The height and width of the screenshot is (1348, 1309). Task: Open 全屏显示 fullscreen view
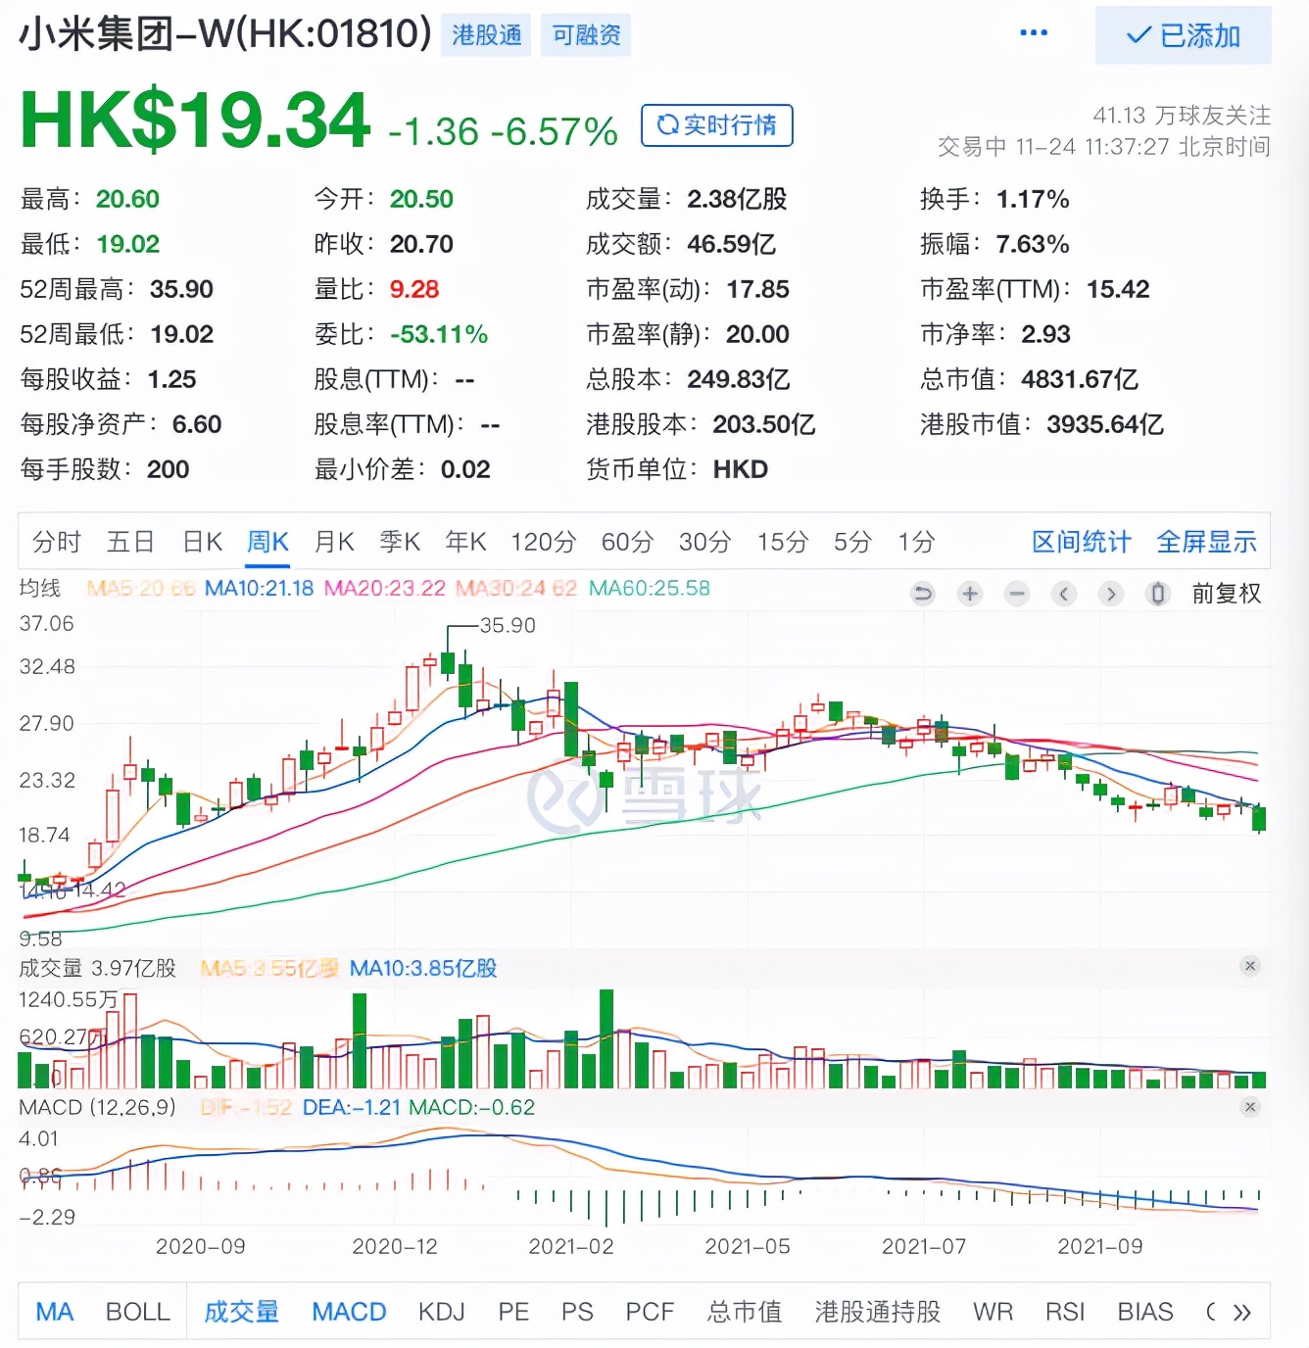[x=1206, y=542]
